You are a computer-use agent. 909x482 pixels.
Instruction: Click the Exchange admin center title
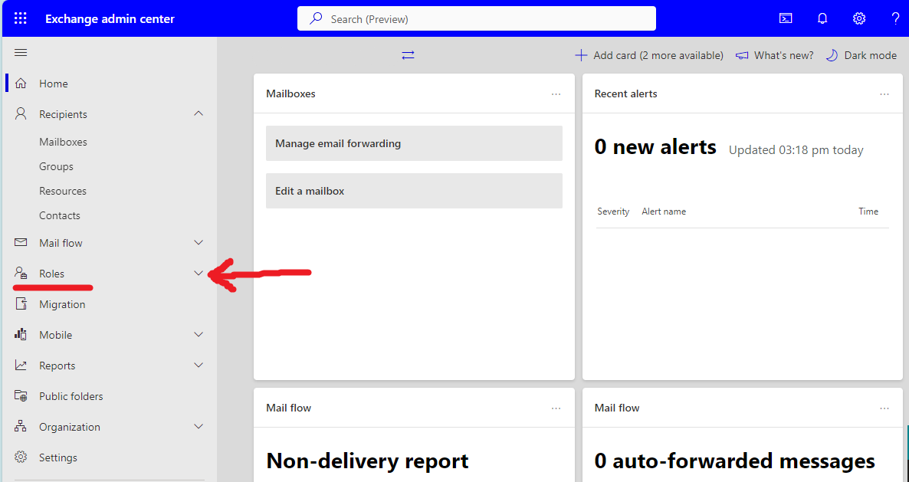pyautogui.click(x=110, y=18)
